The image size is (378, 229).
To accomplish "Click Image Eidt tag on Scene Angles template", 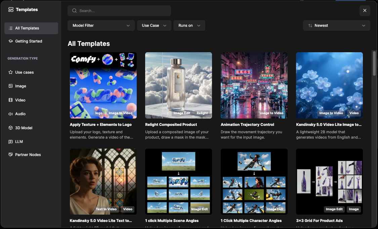I will click(x=199, y=209).
